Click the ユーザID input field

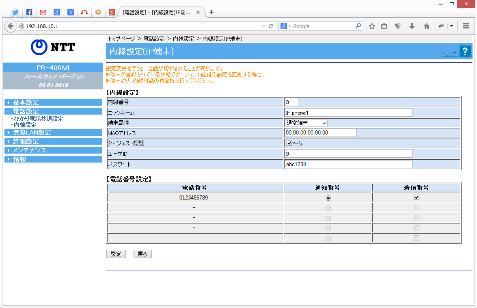tap(349, 154)
